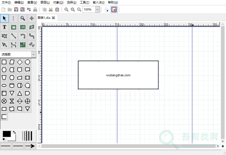This screenshot has width=226, height=155.
Task: Pick the Scroll (move canvas) tool
Action: point(31,18)
